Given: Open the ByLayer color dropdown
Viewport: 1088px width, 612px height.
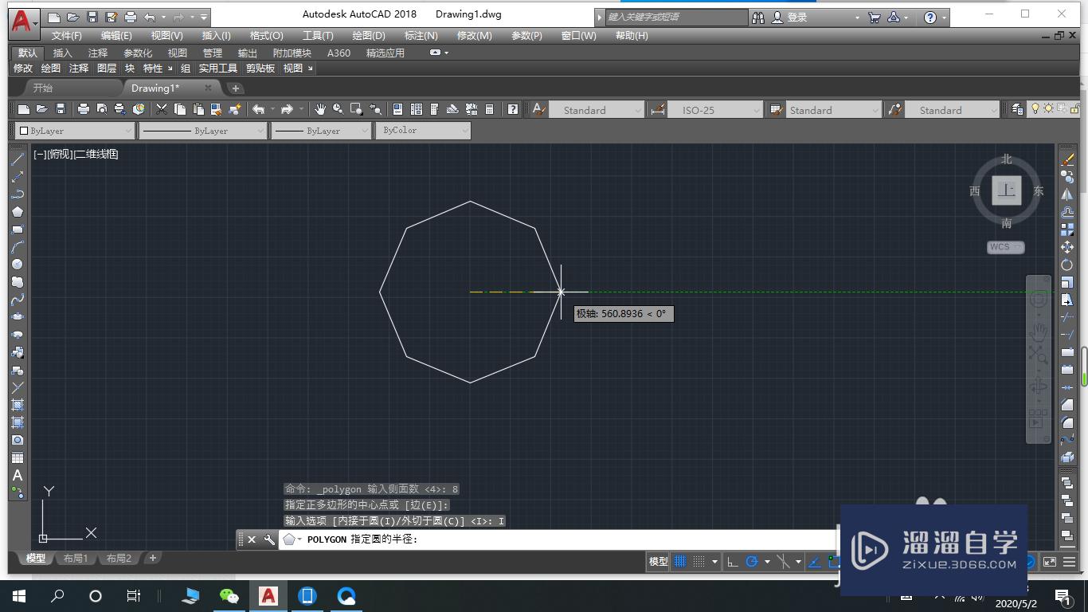Looking at the screenshot, I should [75, 131].
